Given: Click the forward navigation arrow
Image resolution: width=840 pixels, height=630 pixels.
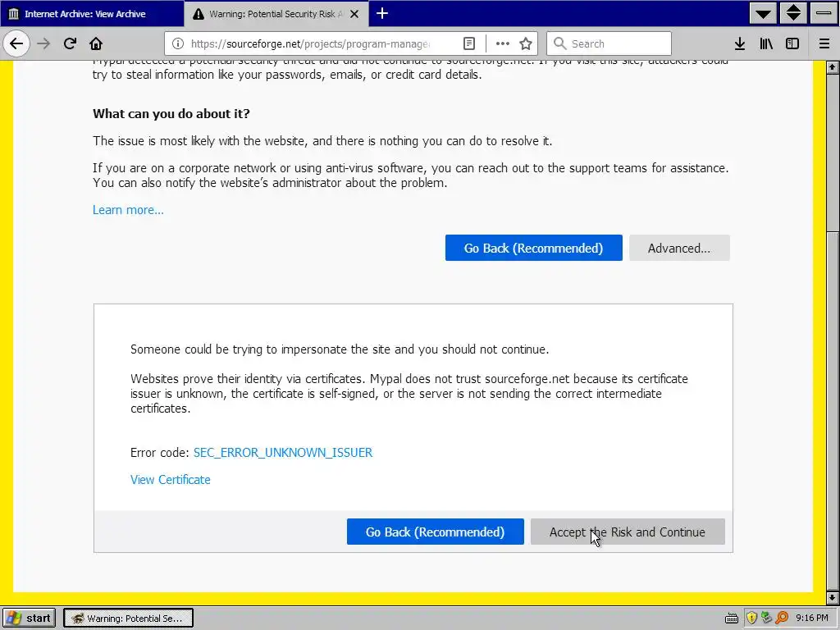Looking at the screenshot, I should tap(43, 43).
